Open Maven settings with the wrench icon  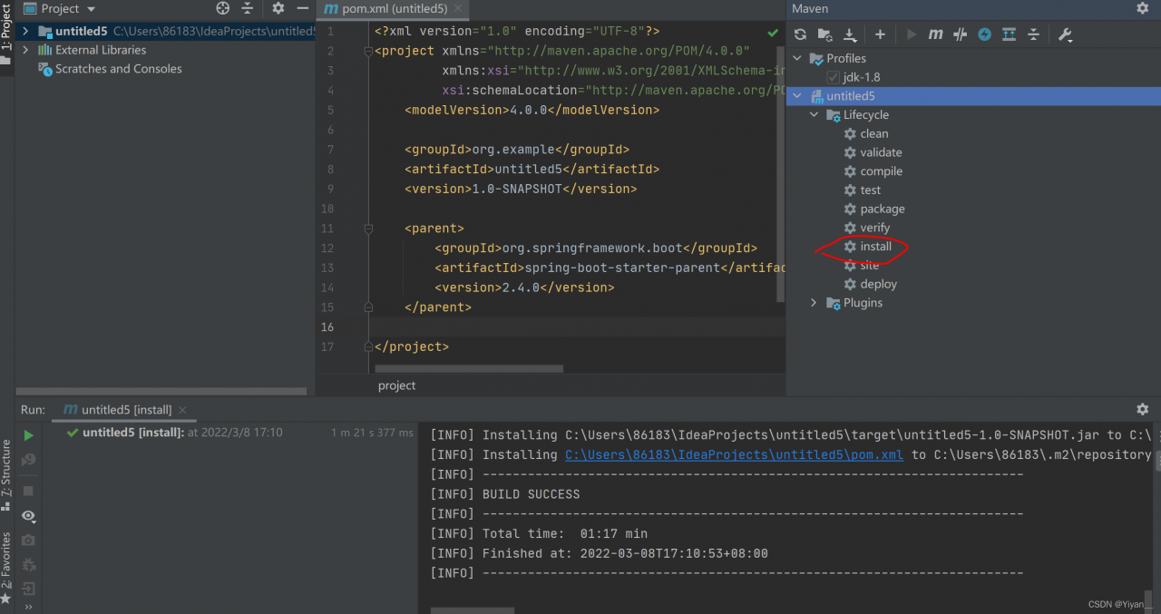pos(1065,34)
